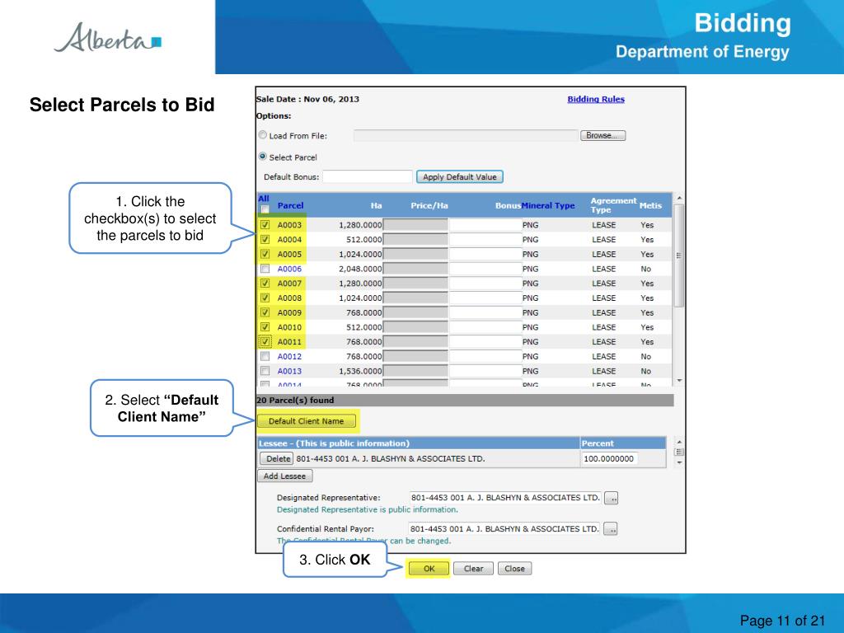
Task: Sort by the Mineral Type column header
Action: click(x=548, y=205)
